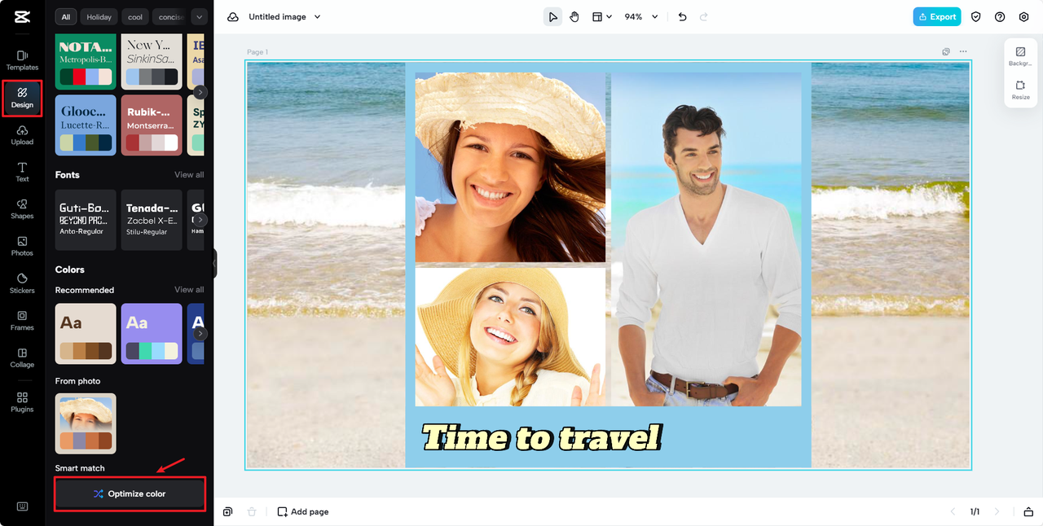Select the blonde woman with hat photo
This screenshot has height=526, width=1043.
coord(510,336)
